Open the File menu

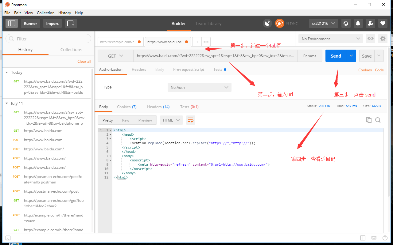(x=7, y=13)
